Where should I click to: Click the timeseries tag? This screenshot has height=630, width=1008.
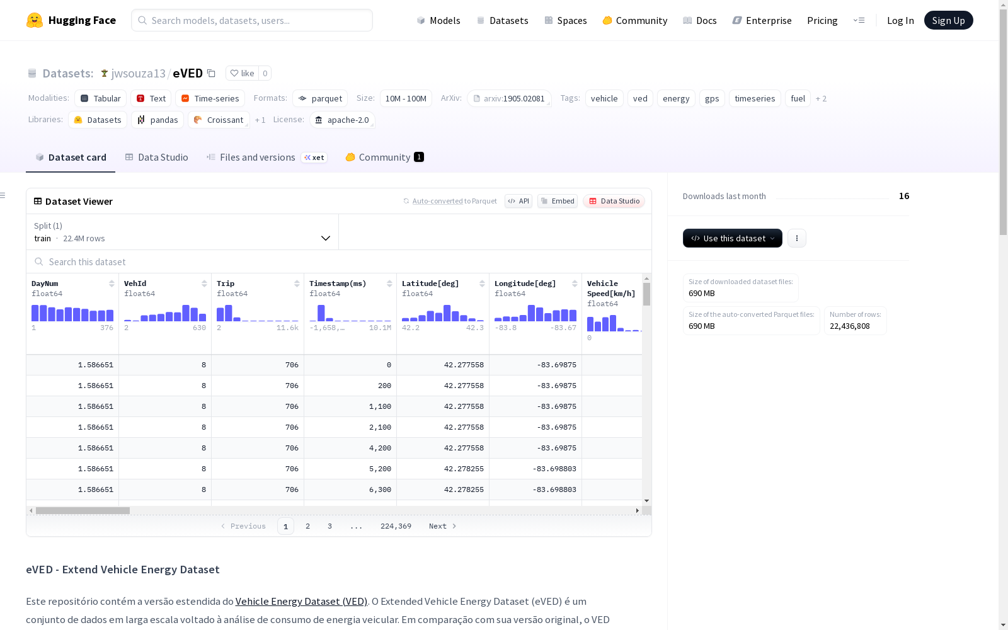[x=755, y=98]
